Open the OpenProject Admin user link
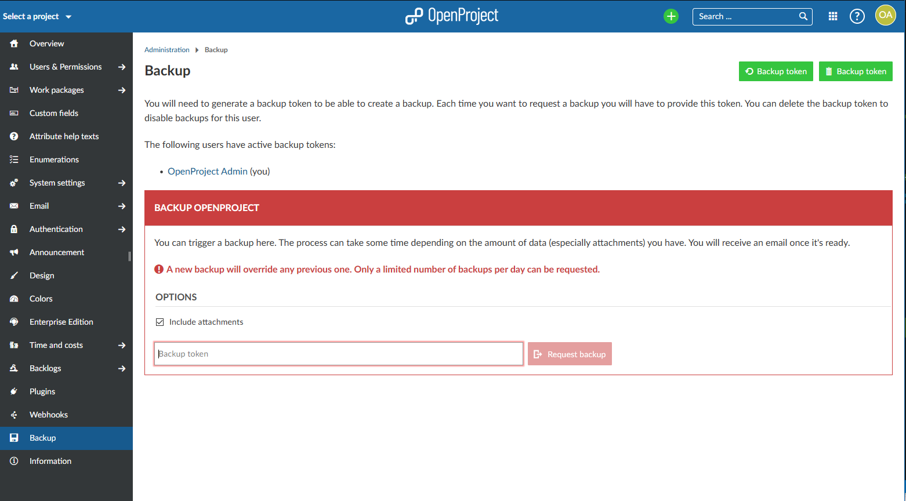This screenshot has width=906, height=501. 208,171
